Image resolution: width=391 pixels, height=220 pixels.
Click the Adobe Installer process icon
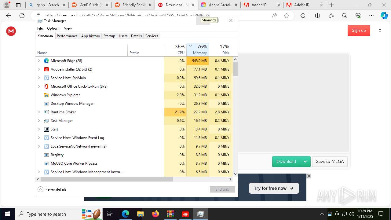[46, 69]
